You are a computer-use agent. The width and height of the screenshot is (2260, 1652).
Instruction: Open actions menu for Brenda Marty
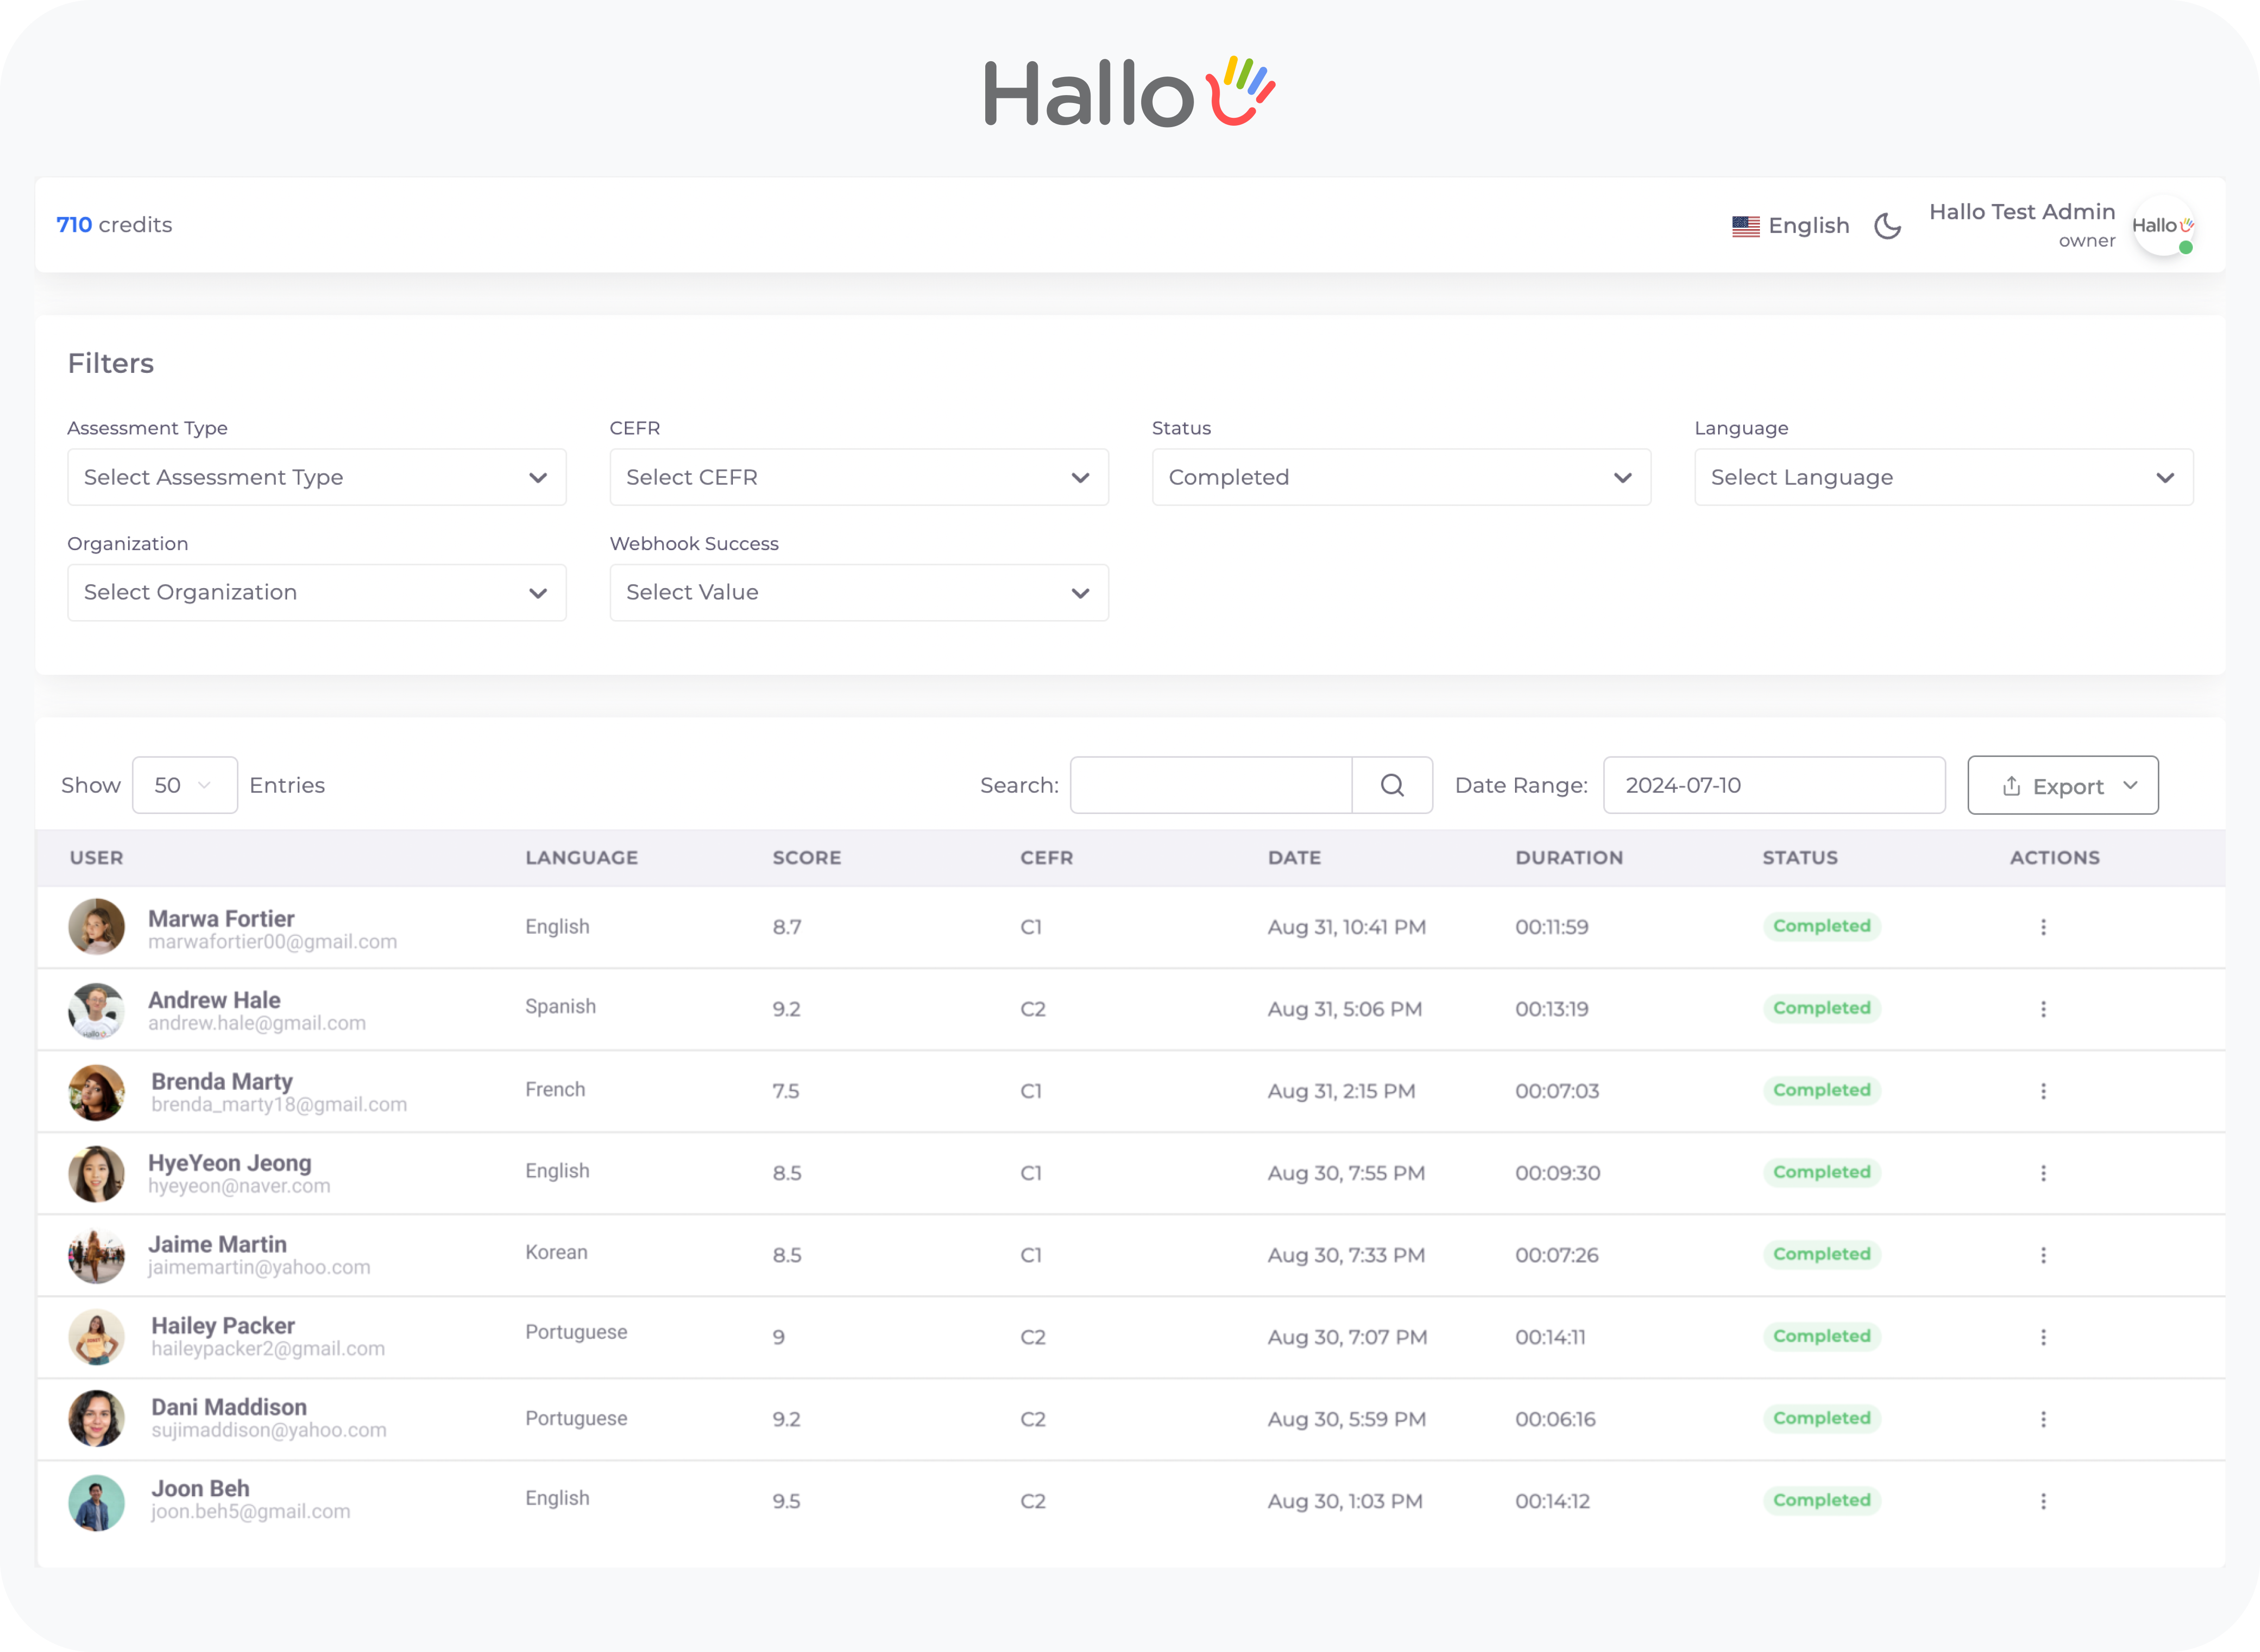(2043, 1091)
